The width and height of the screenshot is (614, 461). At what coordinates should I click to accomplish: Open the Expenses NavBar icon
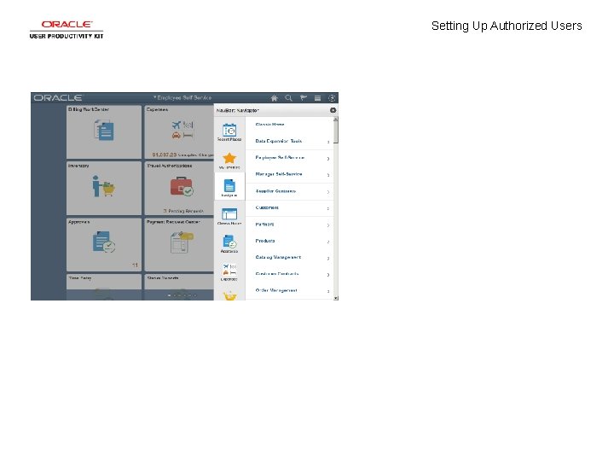tap(229, 271)
